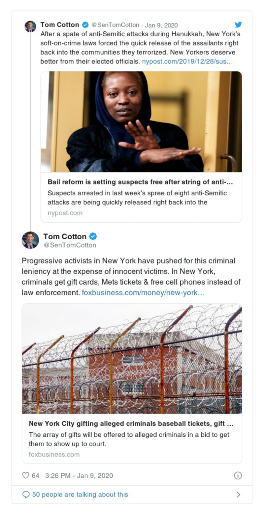This screenshot has height=517, width=264.
Task: Click the 3:26 PM - Jan 9, 2020 timestamp
Action: click(79, 475)
